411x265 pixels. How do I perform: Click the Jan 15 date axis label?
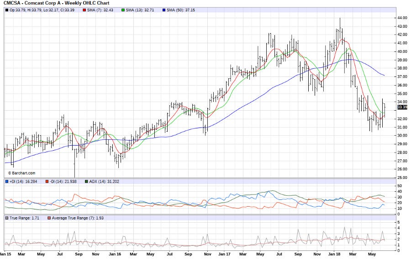click(5, 254)
